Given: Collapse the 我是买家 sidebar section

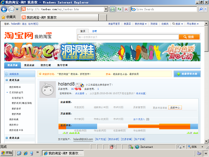Looking at the screenshot, I should pos(7,80).
